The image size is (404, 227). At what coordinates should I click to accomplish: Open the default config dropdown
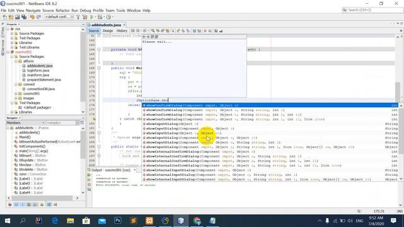59,17
